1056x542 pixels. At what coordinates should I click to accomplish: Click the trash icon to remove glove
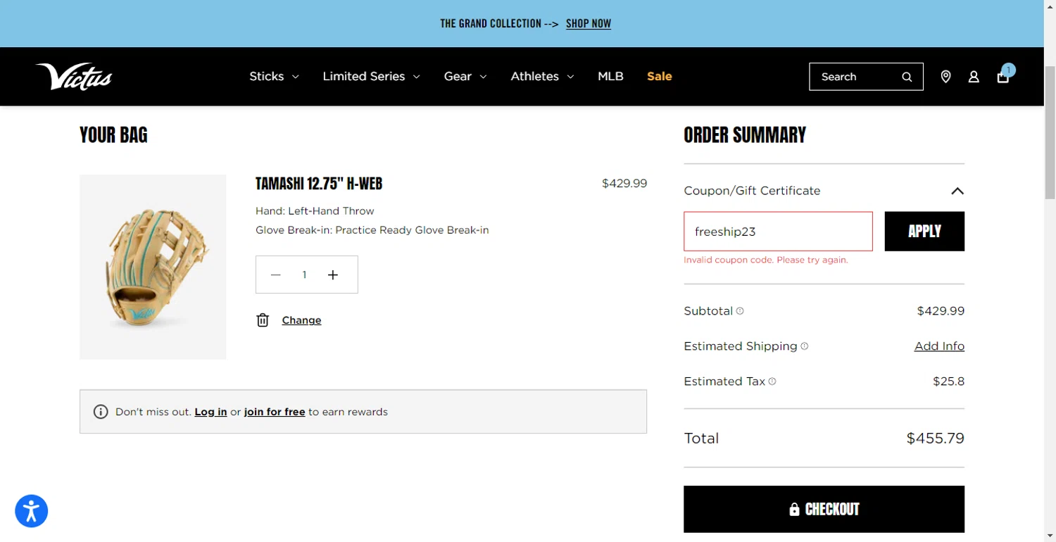(x=263, y=320)
